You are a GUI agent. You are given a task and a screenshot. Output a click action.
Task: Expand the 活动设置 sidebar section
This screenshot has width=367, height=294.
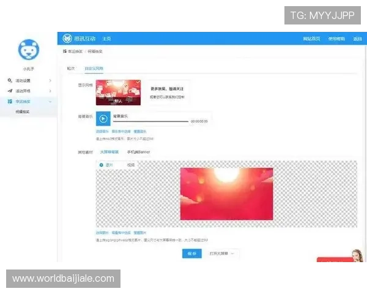click(x=50, y=81)
